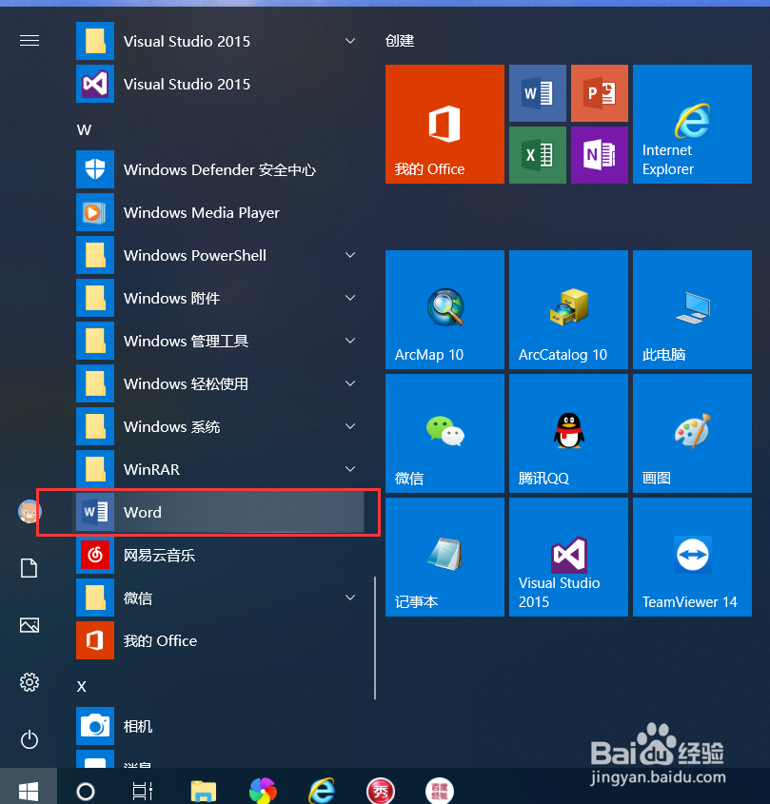Open 我的 Office in the app list
The height and width of the screenshot is (804, 770).
click(220, 640)
